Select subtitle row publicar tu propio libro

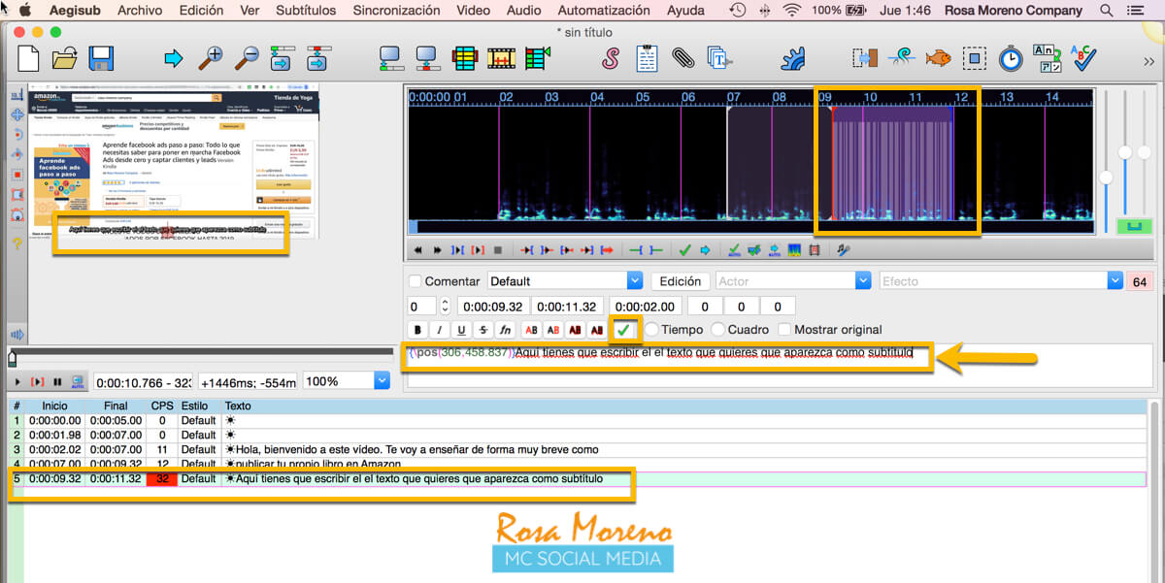[x=578, y=464]
